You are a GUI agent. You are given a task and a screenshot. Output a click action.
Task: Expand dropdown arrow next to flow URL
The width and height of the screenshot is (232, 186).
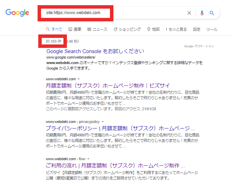(89, 159)
